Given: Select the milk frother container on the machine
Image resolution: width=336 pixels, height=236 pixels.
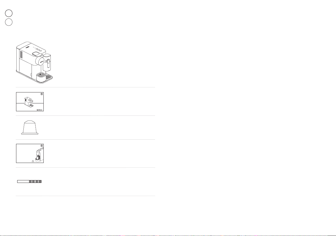Looking at the screenshot, I should coord(47,62).
